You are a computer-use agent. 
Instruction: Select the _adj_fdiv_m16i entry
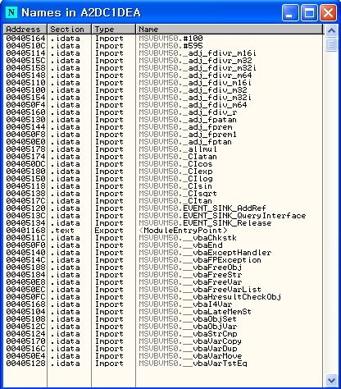pos(163,83)
